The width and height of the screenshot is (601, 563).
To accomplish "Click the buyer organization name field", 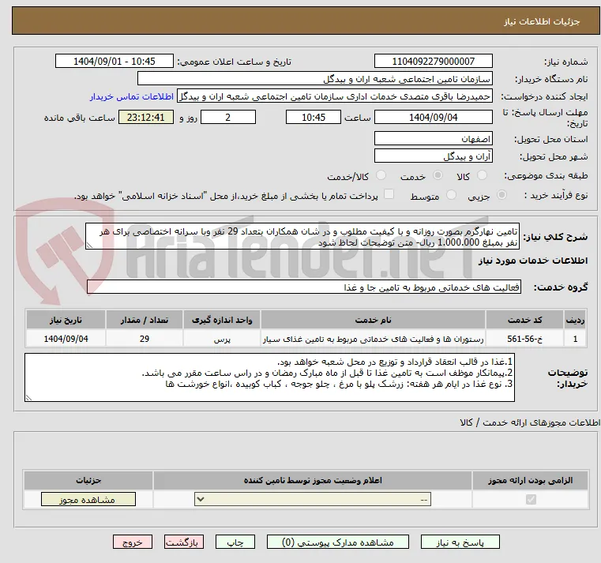I will pyautogui.click(x=315, y=78).
